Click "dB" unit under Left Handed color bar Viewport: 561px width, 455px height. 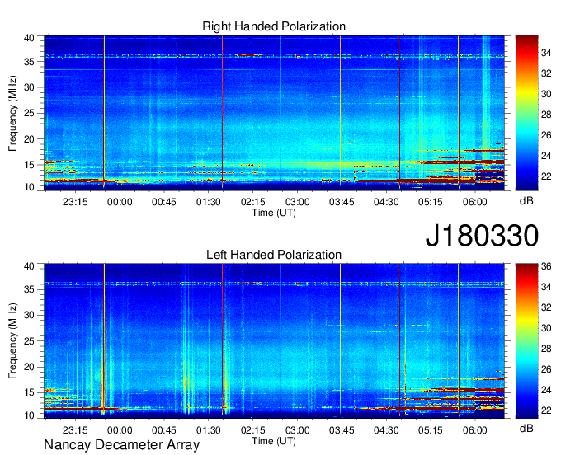526,429
